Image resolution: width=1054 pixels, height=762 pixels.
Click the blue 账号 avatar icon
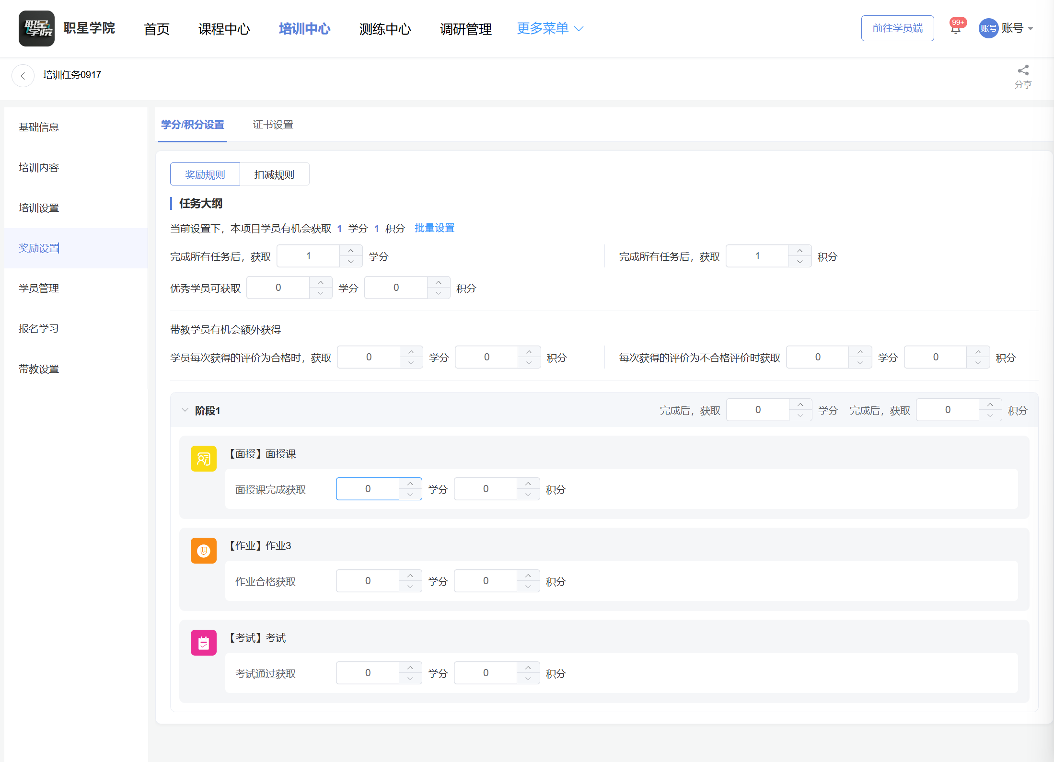[x=988, y=28]
